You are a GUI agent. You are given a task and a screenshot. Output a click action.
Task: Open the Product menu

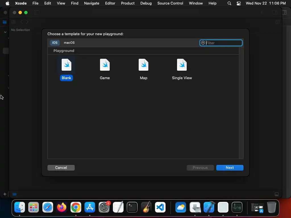click(x=128, y=3)
